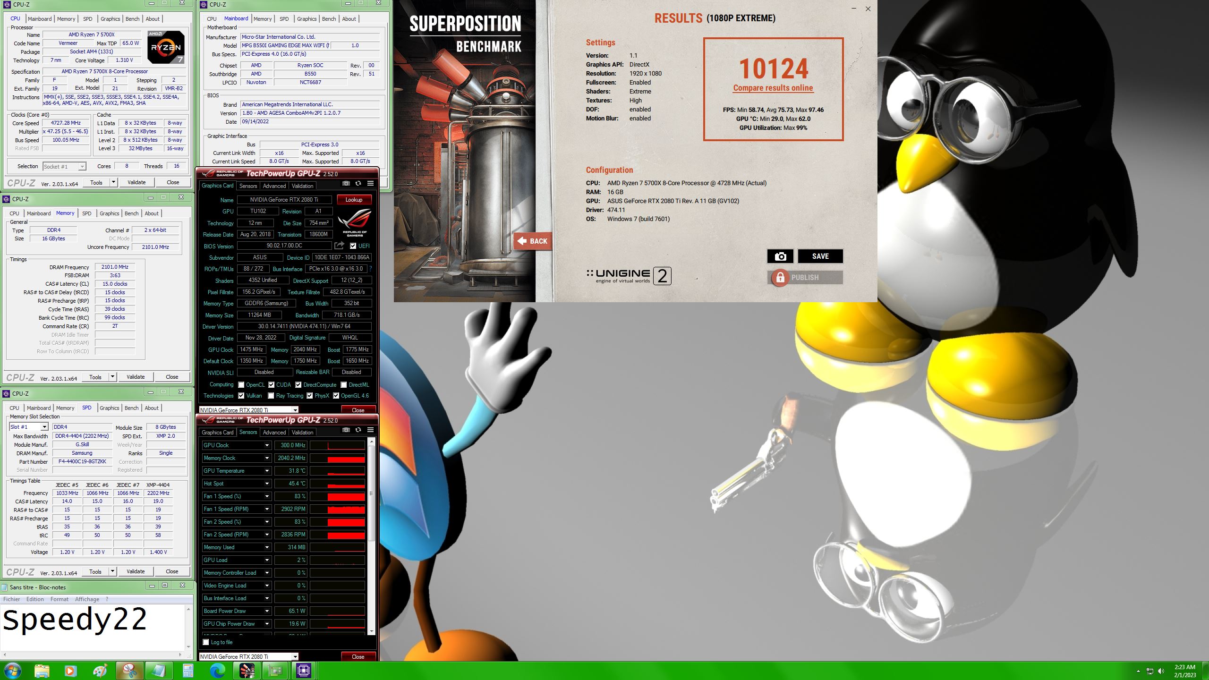
Task: Click Superposition camera screenshot button
Action: 780,256
